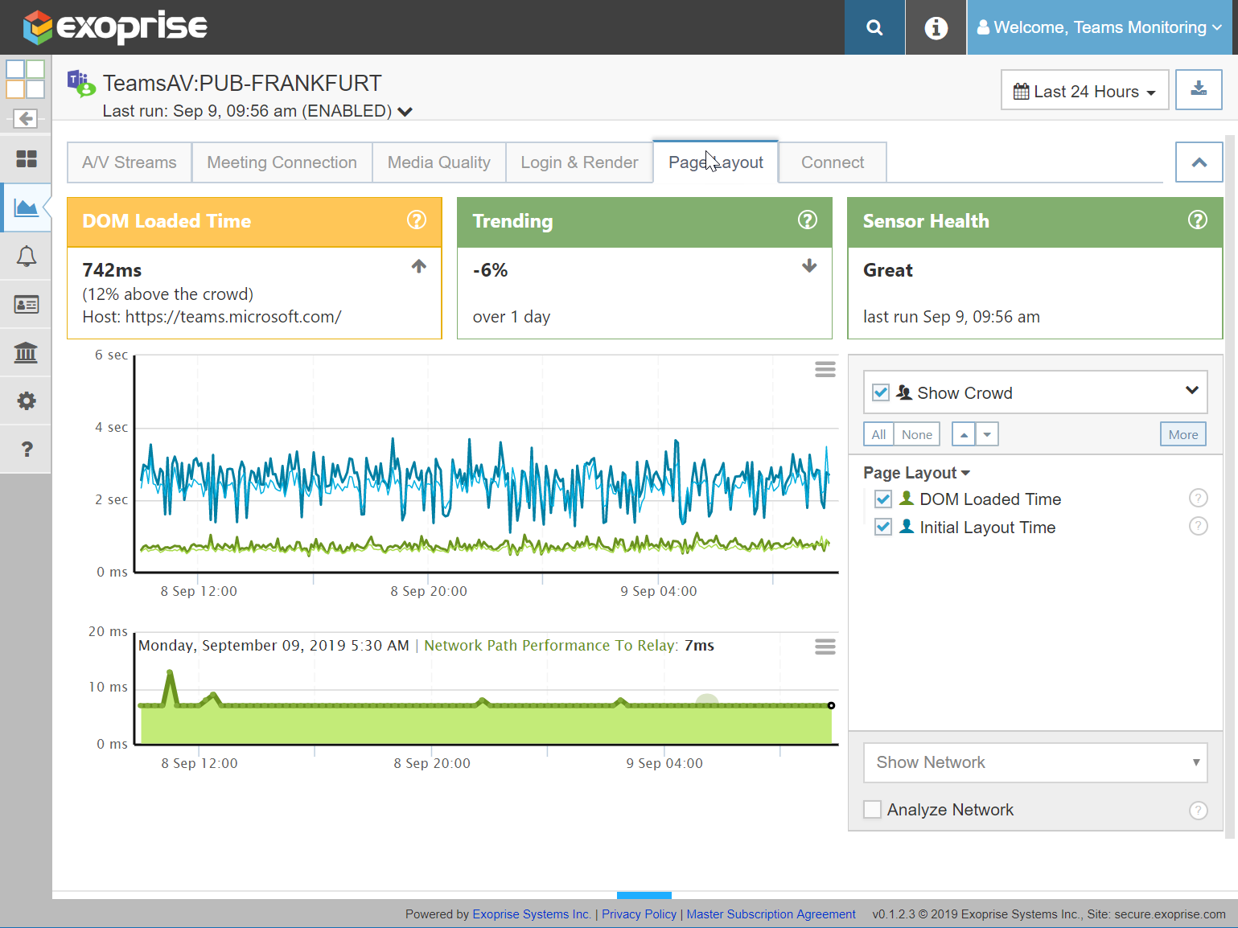Open the help question mark in sidebar
Viewport: 1238px width, 928px height.
point(26,449)
